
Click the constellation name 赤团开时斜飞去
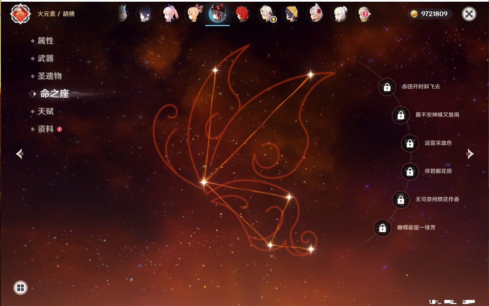pos(421,87)
